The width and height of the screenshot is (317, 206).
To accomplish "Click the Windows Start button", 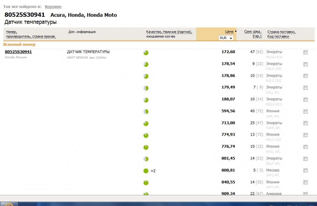I will (9, 204).
